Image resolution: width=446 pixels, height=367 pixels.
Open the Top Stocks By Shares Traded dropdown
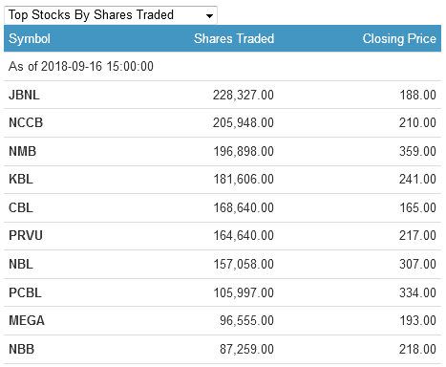coord(111,15)
